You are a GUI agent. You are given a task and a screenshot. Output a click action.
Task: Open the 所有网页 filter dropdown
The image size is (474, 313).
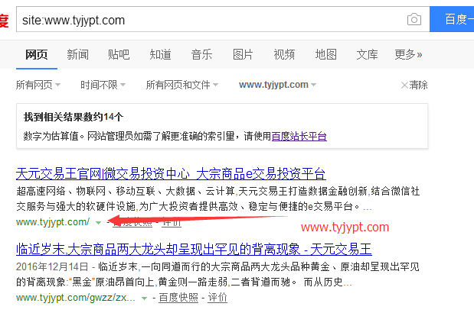[x=38, y=85]
